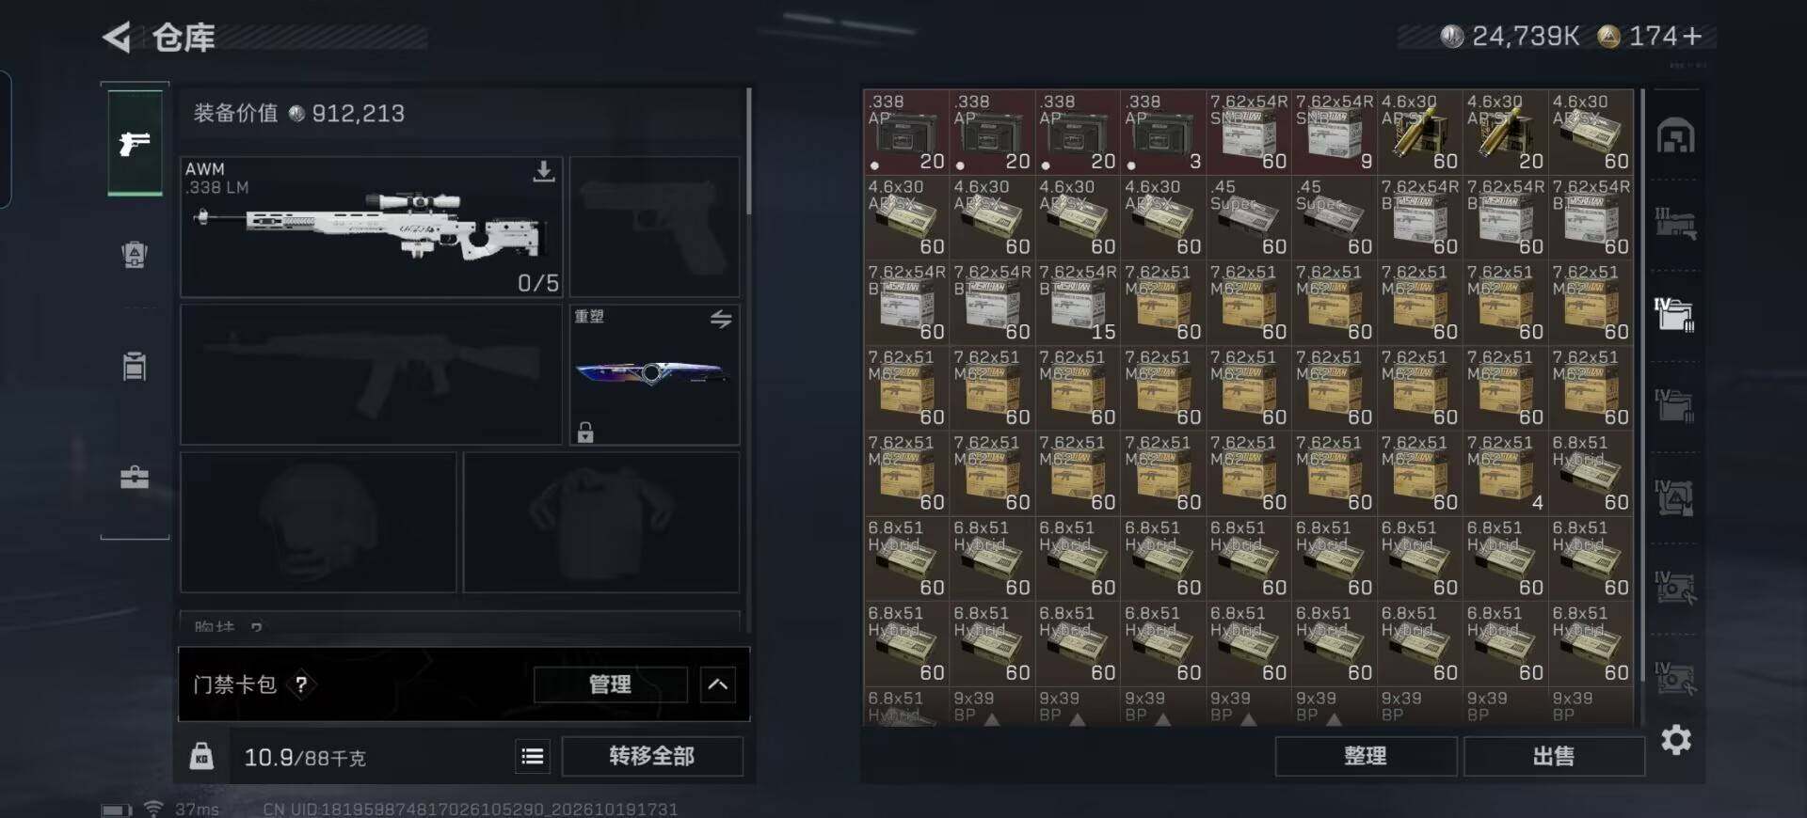Select the 7.62x51 M62 stack of 4
The width and height of the screenshot is (1807, 818).
coord(1505,473)
